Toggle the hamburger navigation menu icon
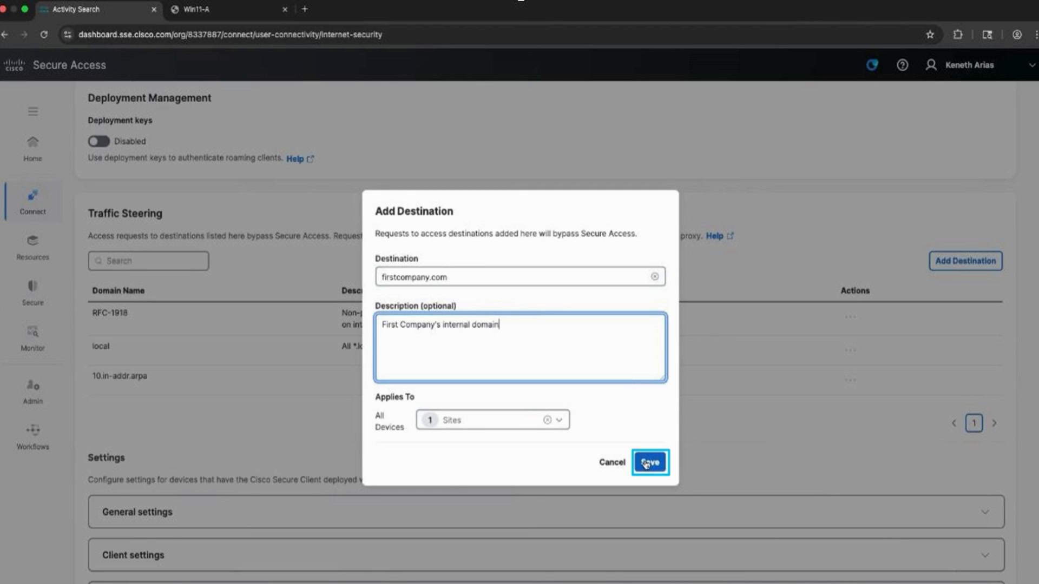Screen dimensions: 1039x584 33,111
